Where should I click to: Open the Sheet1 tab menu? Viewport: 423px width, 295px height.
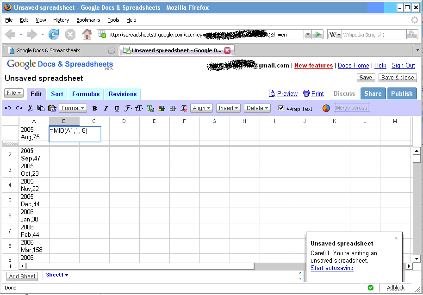[x=57, y=275]
